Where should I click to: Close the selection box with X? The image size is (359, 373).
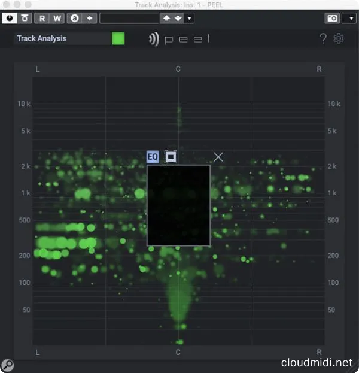(x=218, y=157)
